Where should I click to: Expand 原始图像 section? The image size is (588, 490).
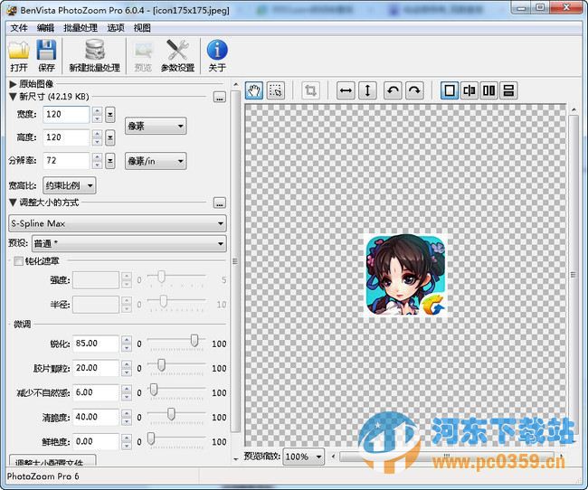[x=13, y=84]
